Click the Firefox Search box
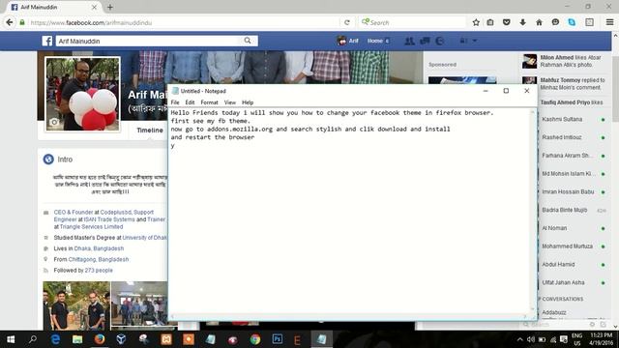This screenshot has width=619, height=348. 413,22
